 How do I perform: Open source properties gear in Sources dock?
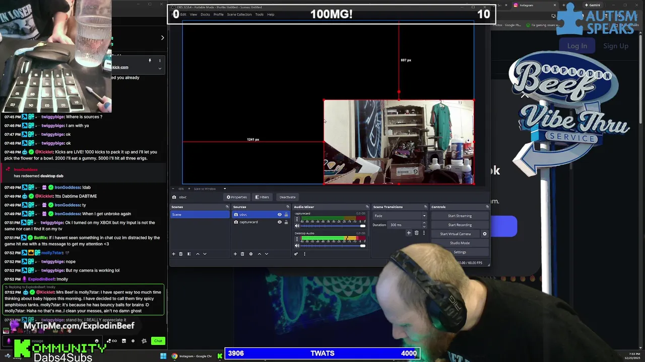click(251, 254)
